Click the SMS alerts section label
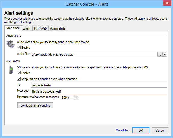Image resolution: width=173 pixels, height=138 pixels. [x=13, y=61]
